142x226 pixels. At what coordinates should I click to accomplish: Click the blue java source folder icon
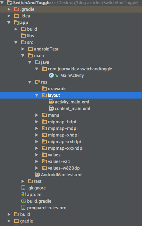point(37,62)
